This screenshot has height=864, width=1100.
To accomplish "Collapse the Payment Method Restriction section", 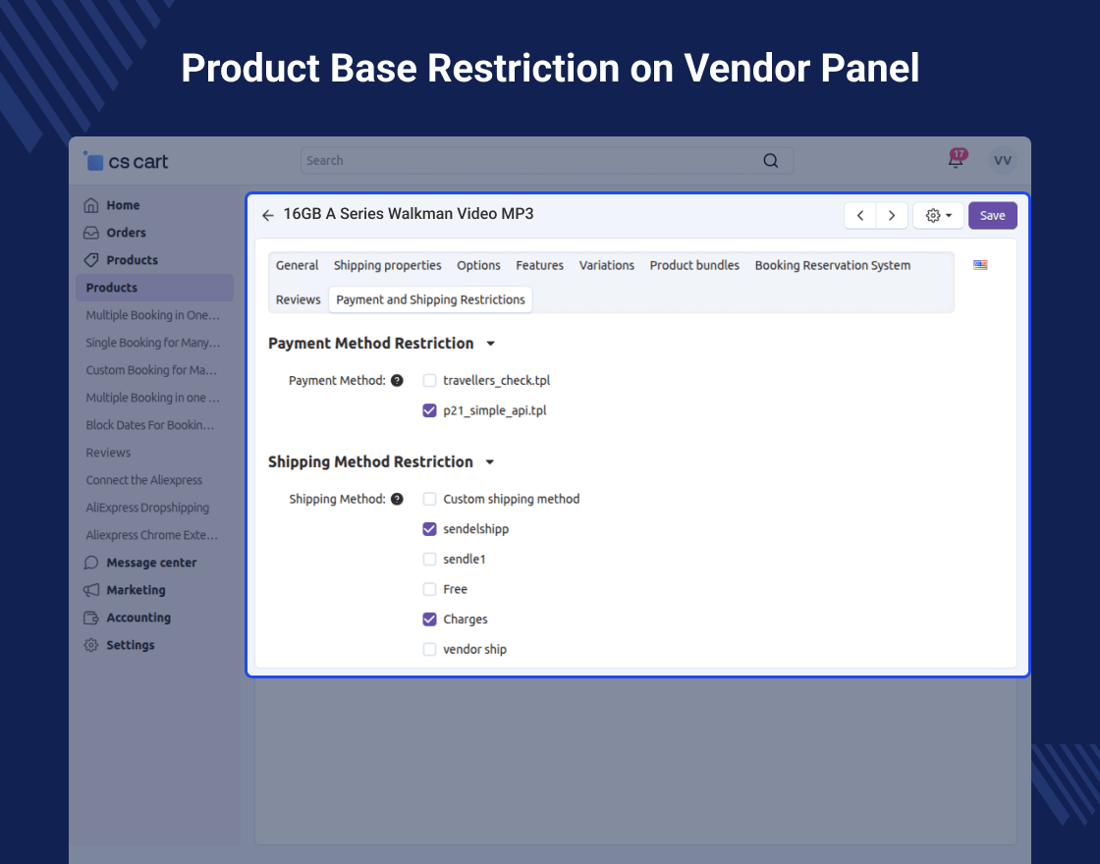I will click(491, 344).
